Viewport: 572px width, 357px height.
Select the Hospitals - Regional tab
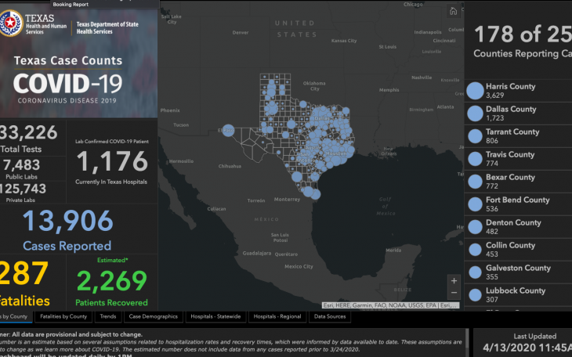pyautogui.click(x=278, y=316)
